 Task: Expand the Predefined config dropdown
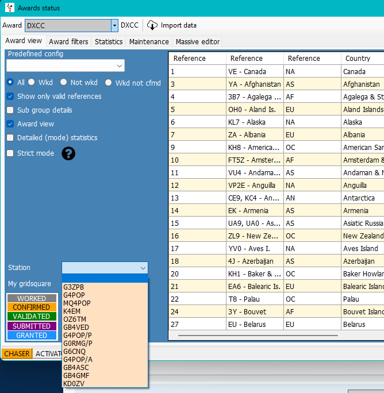tap(120, 66)
